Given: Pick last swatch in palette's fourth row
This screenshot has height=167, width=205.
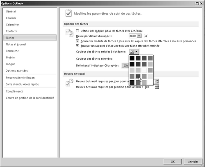Looking at the screenshot, I should [150, 76].
